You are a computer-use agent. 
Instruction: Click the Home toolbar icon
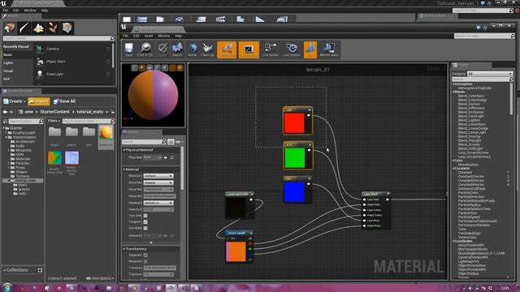coord(192,49)
